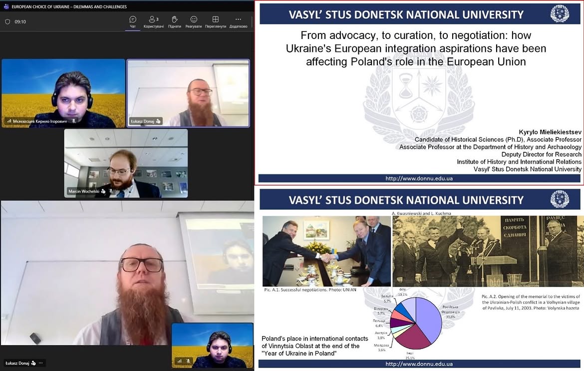
Task: Click Marcin Wochelski's muted microphone icon
Action: [x=111, y=191]
